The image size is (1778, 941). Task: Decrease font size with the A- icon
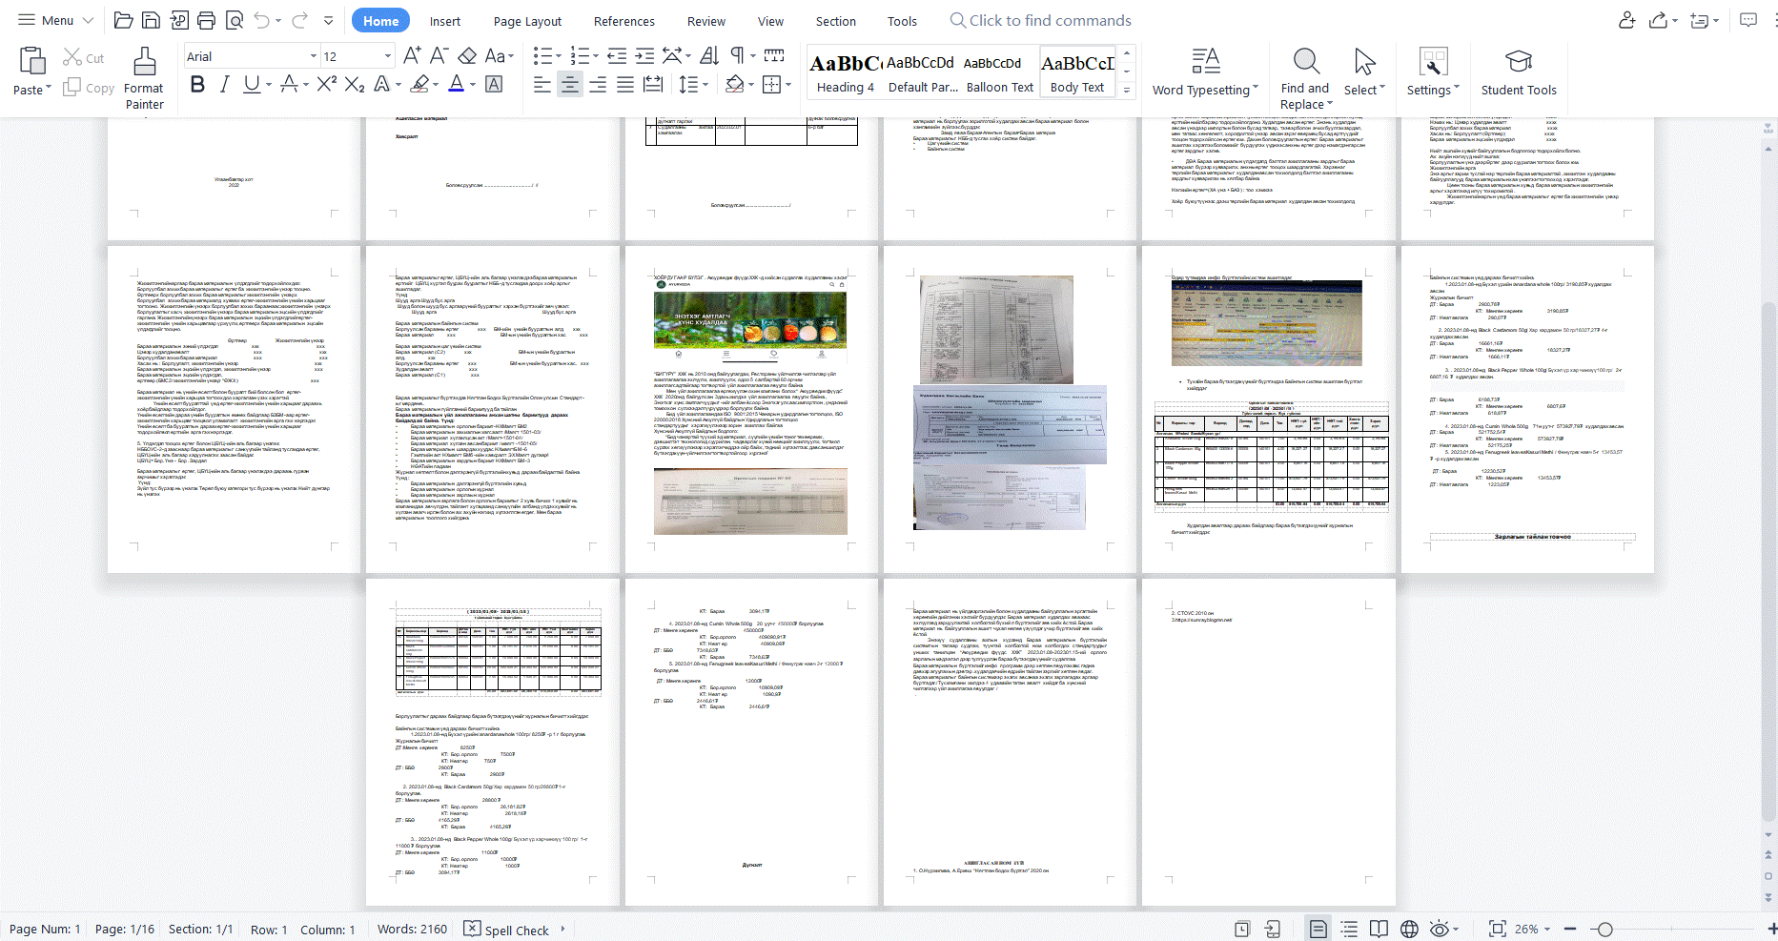439,55
